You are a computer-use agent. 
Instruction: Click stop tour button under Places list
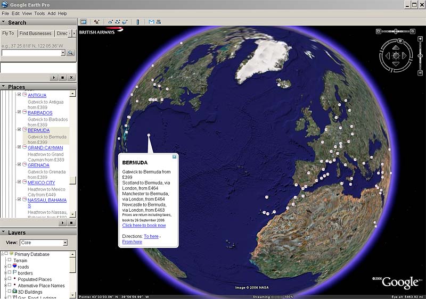pos(71,223)
